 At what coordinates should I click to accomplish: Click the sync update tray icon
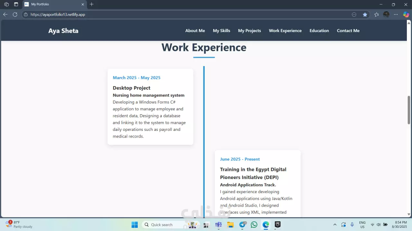(x=343, y=225)
